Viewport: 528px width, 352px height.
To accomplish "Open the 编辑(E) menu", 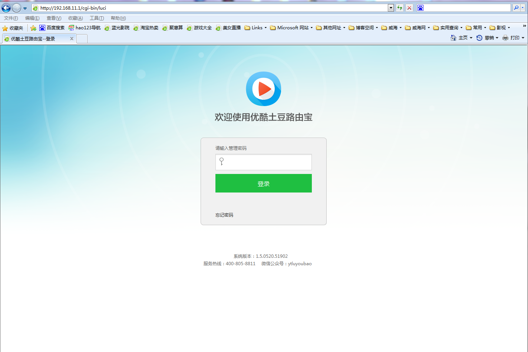I will (32, 18).
